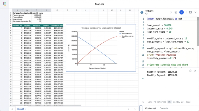199x111 pixels.
Task: Close the Python4 code editor panel
Action: (x=195, y=12)
